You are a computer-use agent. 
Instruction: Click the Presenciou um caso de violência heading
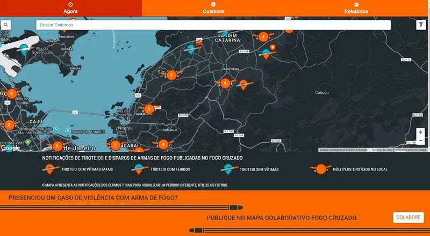pyautogui.click(x=92, y=198)
